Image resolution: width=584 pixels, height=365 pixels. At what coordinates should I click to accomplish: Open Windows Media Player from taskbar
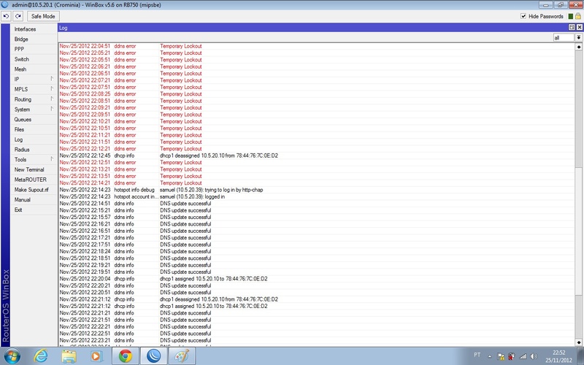[x=97, y=356]
